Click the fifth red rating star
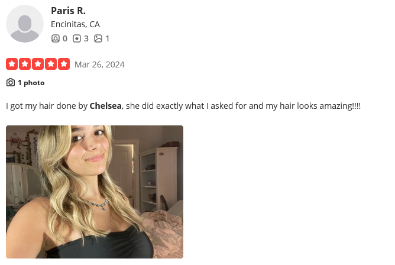The image size is (395, 265). pyautogui.click(x=64, y=64)
